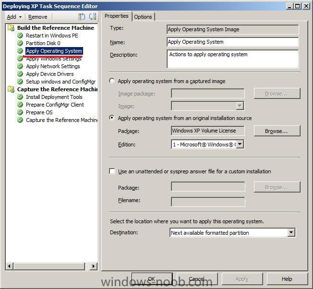The height and width of the screenshot is (289, 313).
Task: Select Apply operating system from a captured image
Action: click(112, 81)
